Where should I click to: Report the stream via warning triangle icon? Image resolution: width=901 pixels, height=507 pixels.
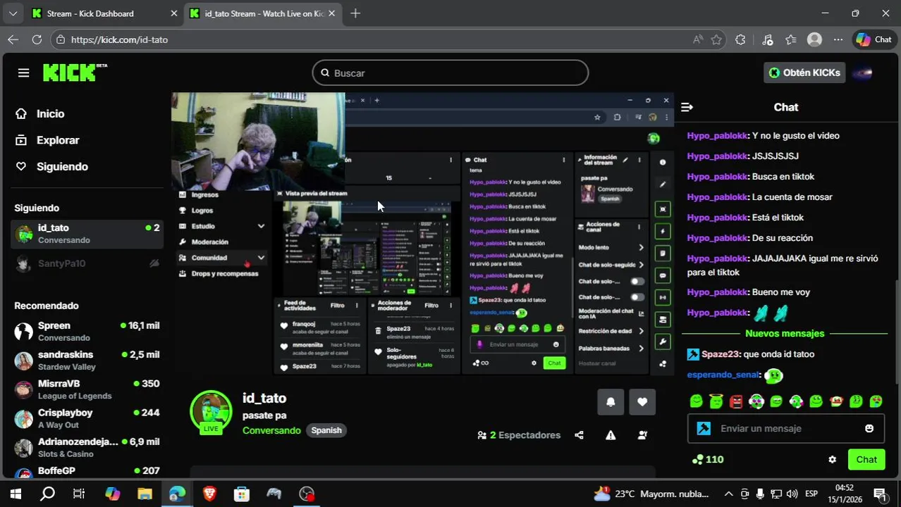point(611,435)
